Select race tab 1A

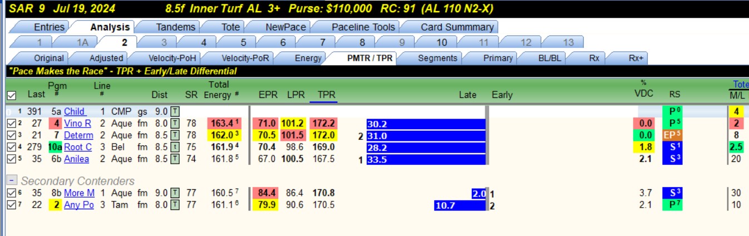82,42
